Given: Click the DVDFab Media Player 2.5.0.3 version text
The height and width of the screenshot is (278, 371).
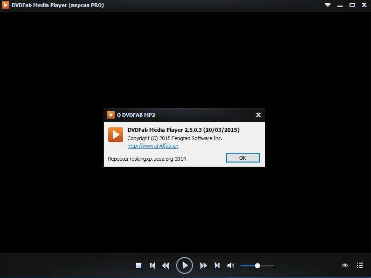Looking at the screenshot, I should [183, 130].
